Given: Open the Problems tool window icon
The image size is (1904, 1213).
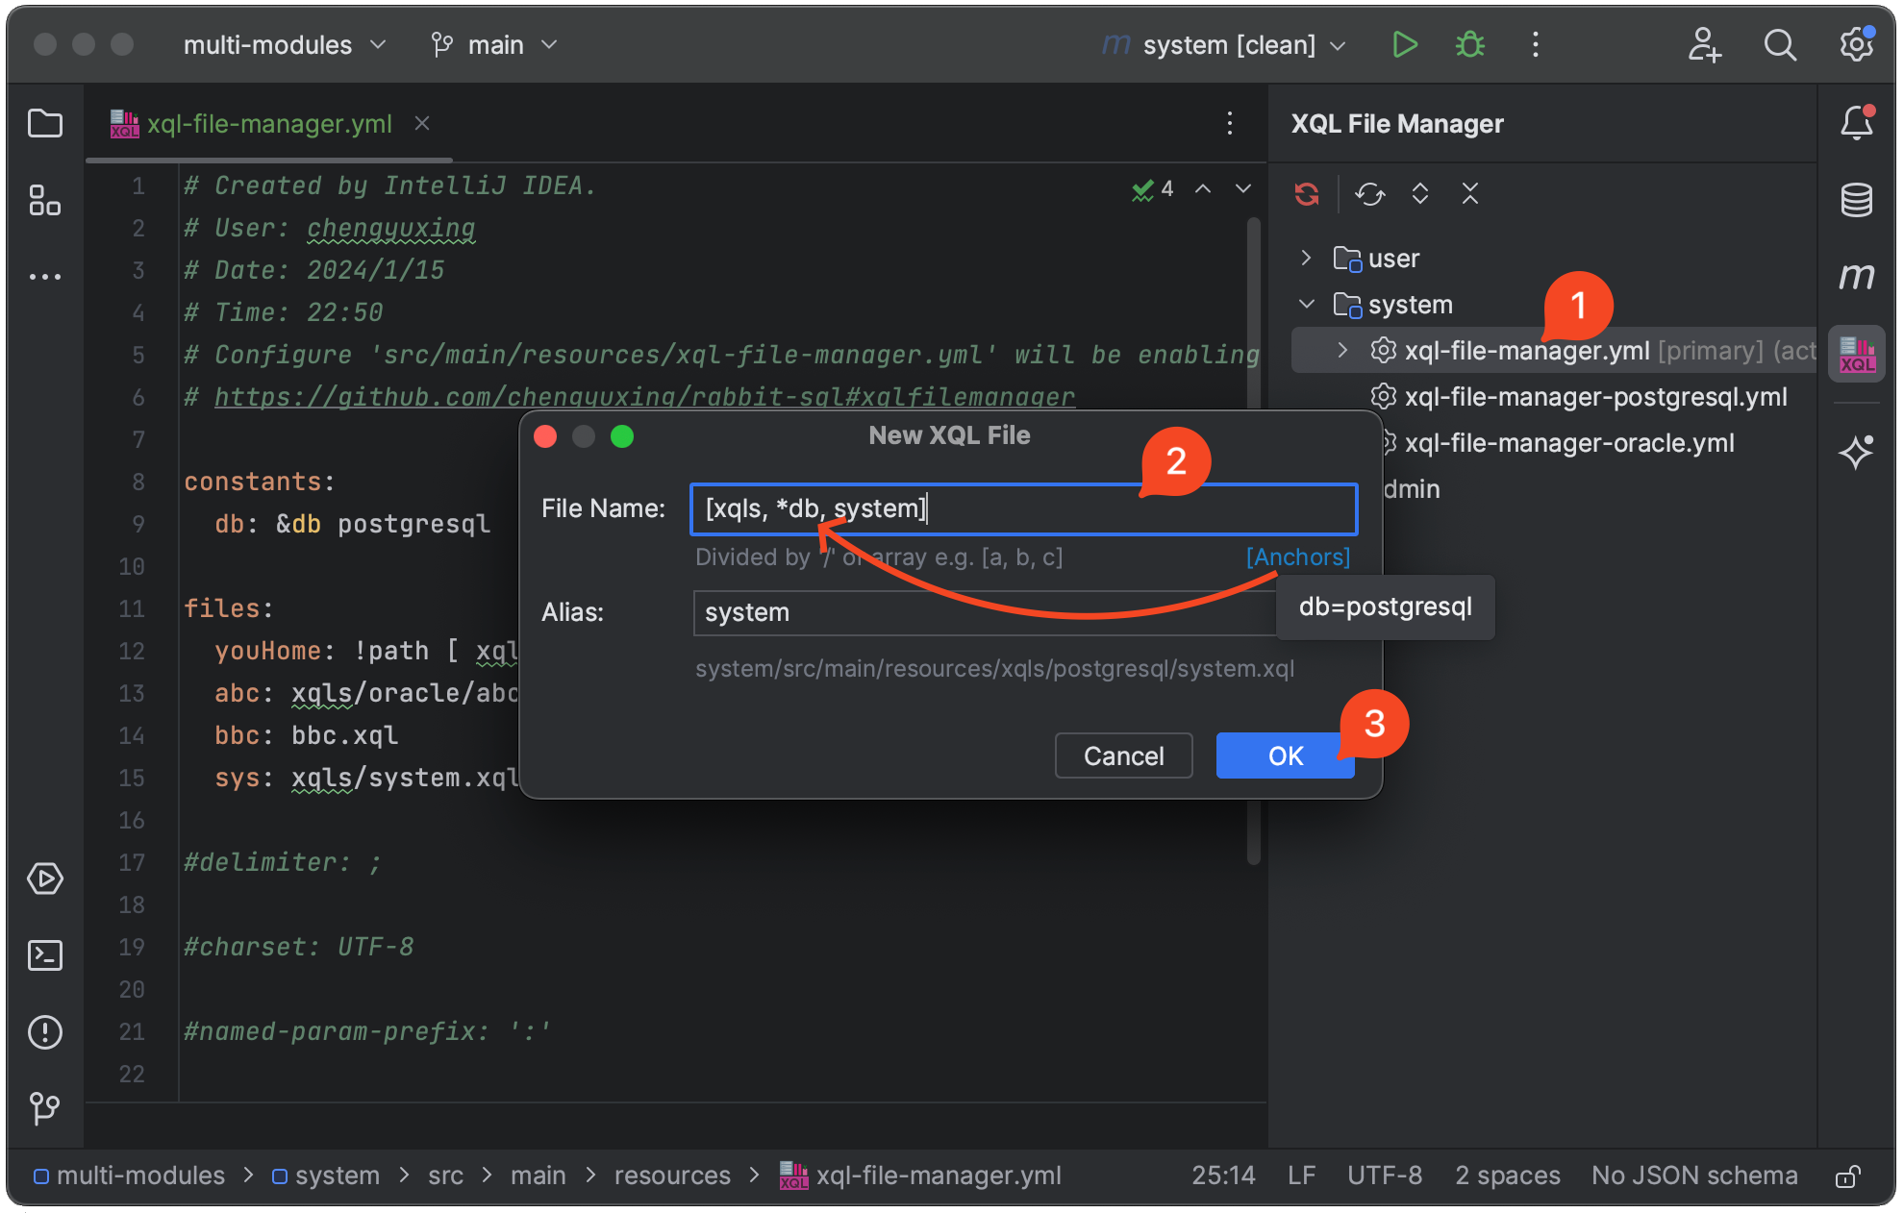Looking at the screenshot, I should coord(45,1032).
